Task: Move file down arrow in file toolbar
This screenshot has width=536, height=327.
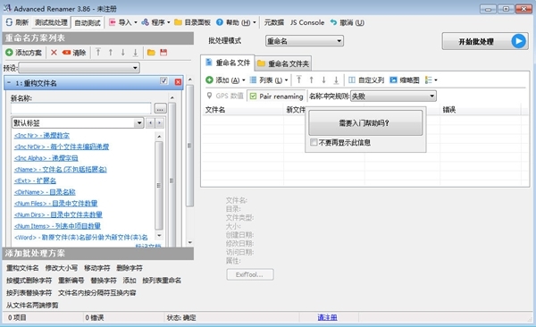Action: click(323, 80)
